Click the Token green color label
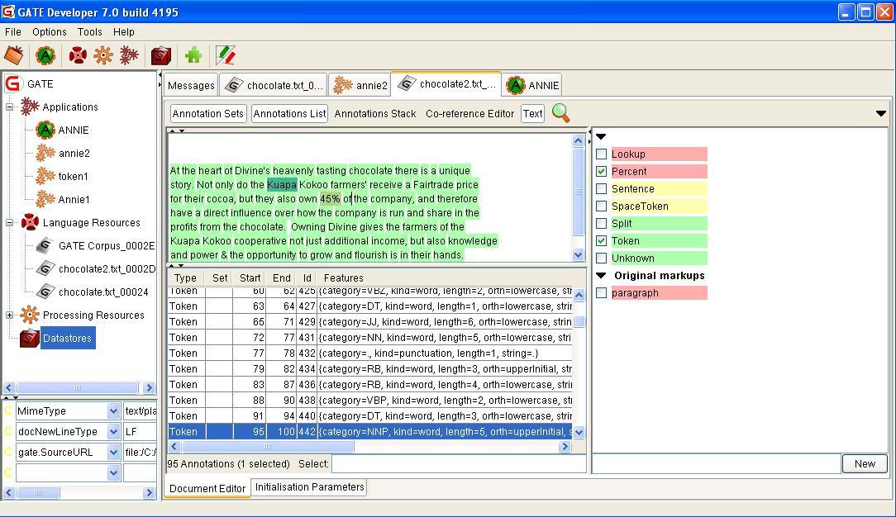 tap(659, 241)
